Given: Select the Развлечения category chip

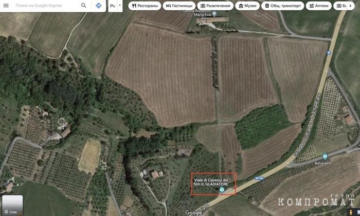Looking at the screenshot, I should point(215,6).
